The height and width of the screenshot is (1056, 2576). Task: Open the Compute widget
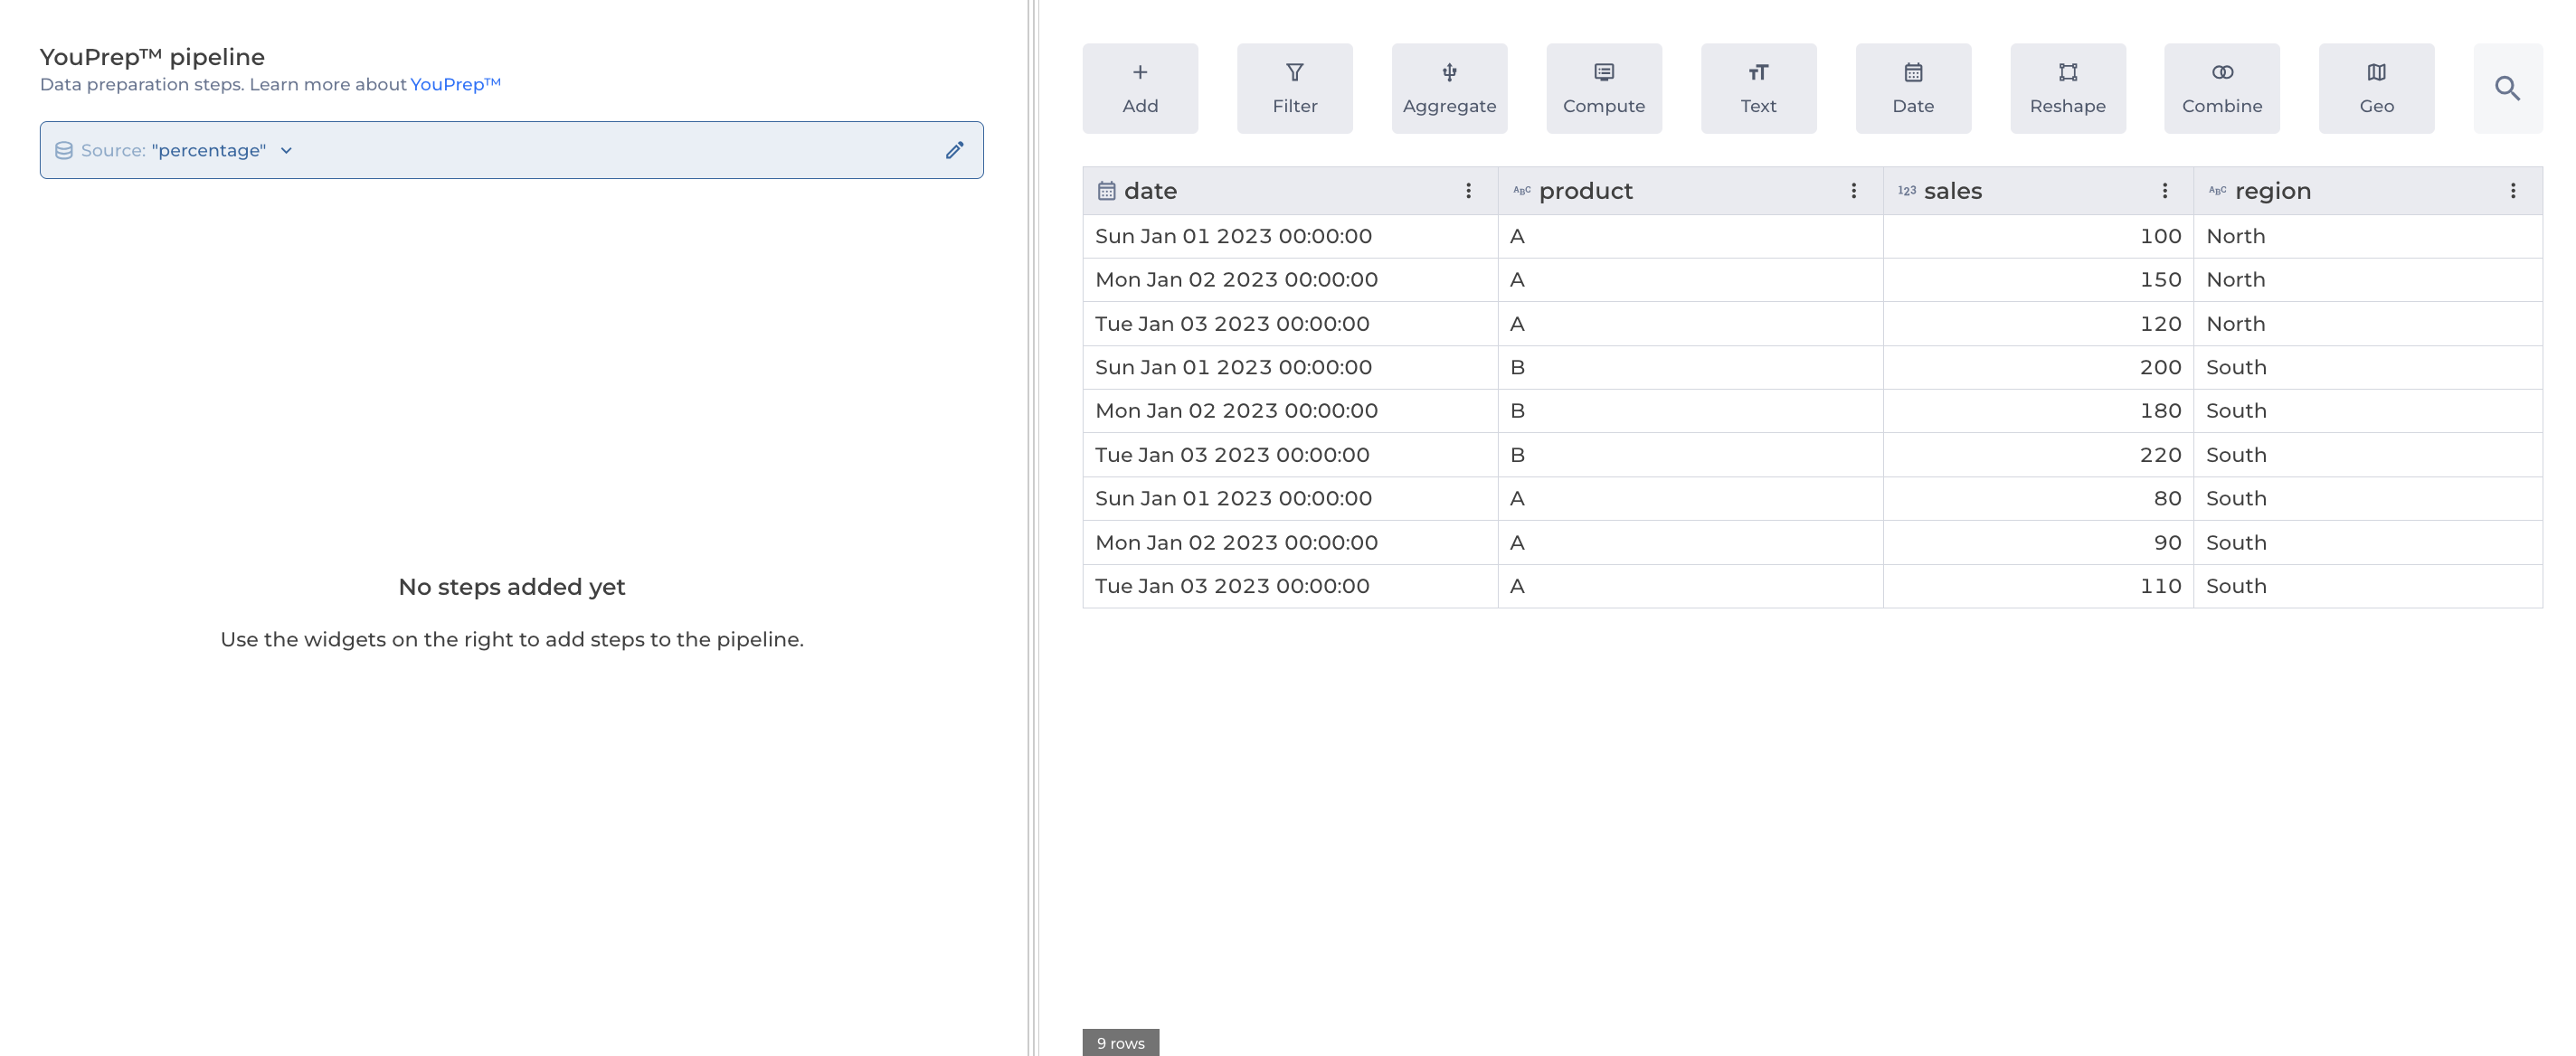click(1603, 88)
